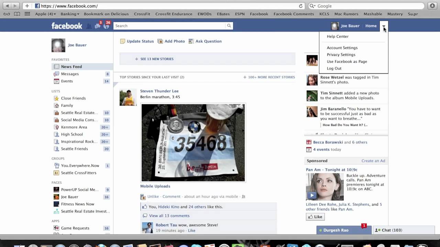
Task: Click the Facebook logo
Action: point(67,26)
